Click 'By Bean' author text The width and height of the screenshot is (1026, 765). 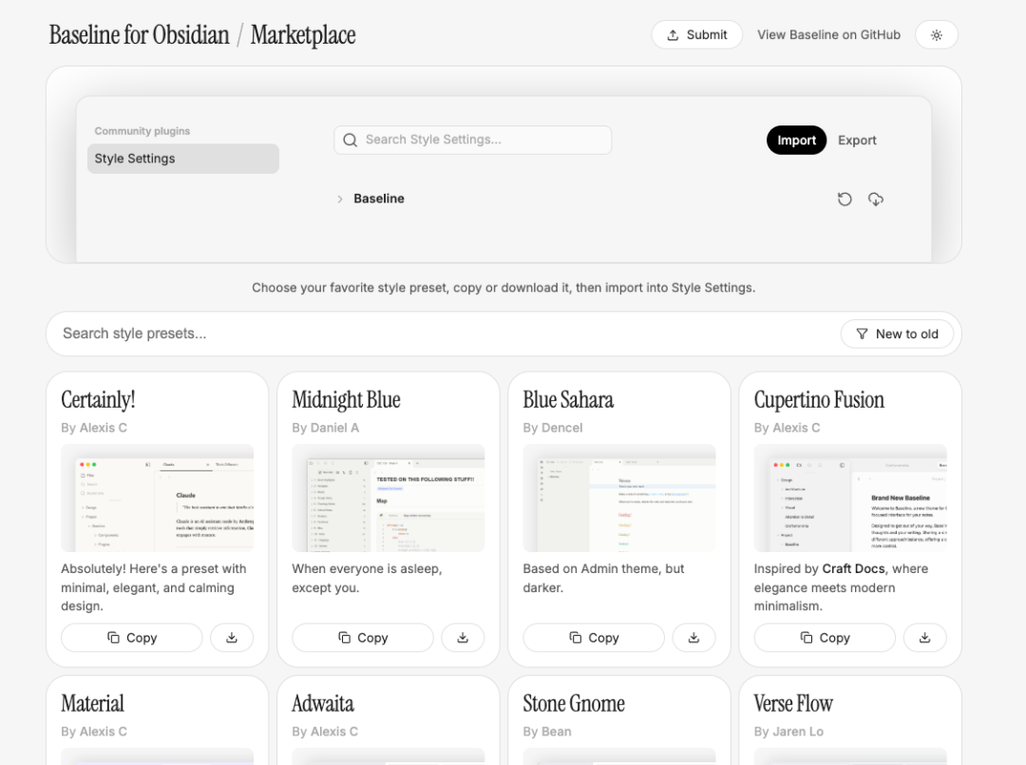tap(547, 732)
